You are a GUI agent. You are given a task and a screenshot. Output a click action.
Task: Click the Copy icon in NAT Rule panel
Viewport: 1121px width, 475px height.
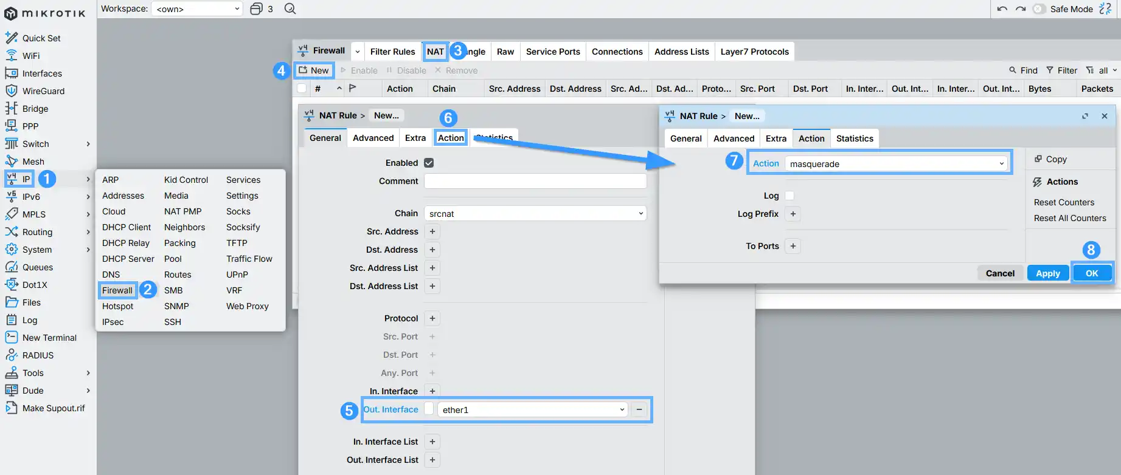[1038, 159]
